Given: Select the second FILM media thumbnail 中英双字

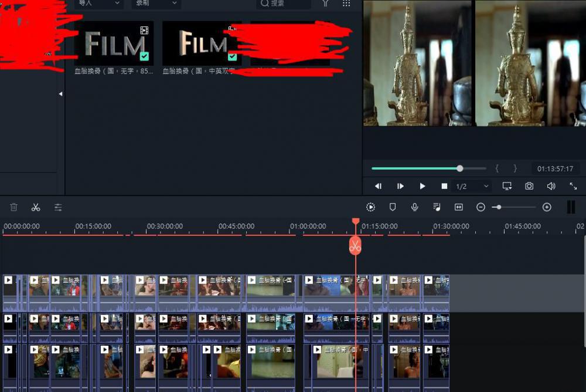Looking at the screenshot, I should tap(202, 43).
